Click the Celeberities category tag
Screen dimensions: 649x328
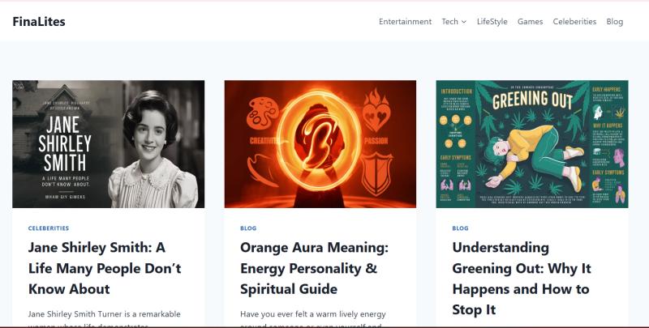point(49,228)
